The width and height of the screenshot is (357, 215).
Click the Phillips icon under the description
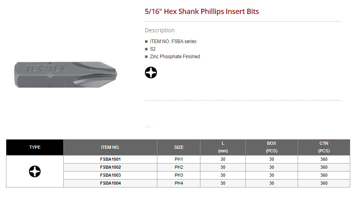click(x=151, y=73)
